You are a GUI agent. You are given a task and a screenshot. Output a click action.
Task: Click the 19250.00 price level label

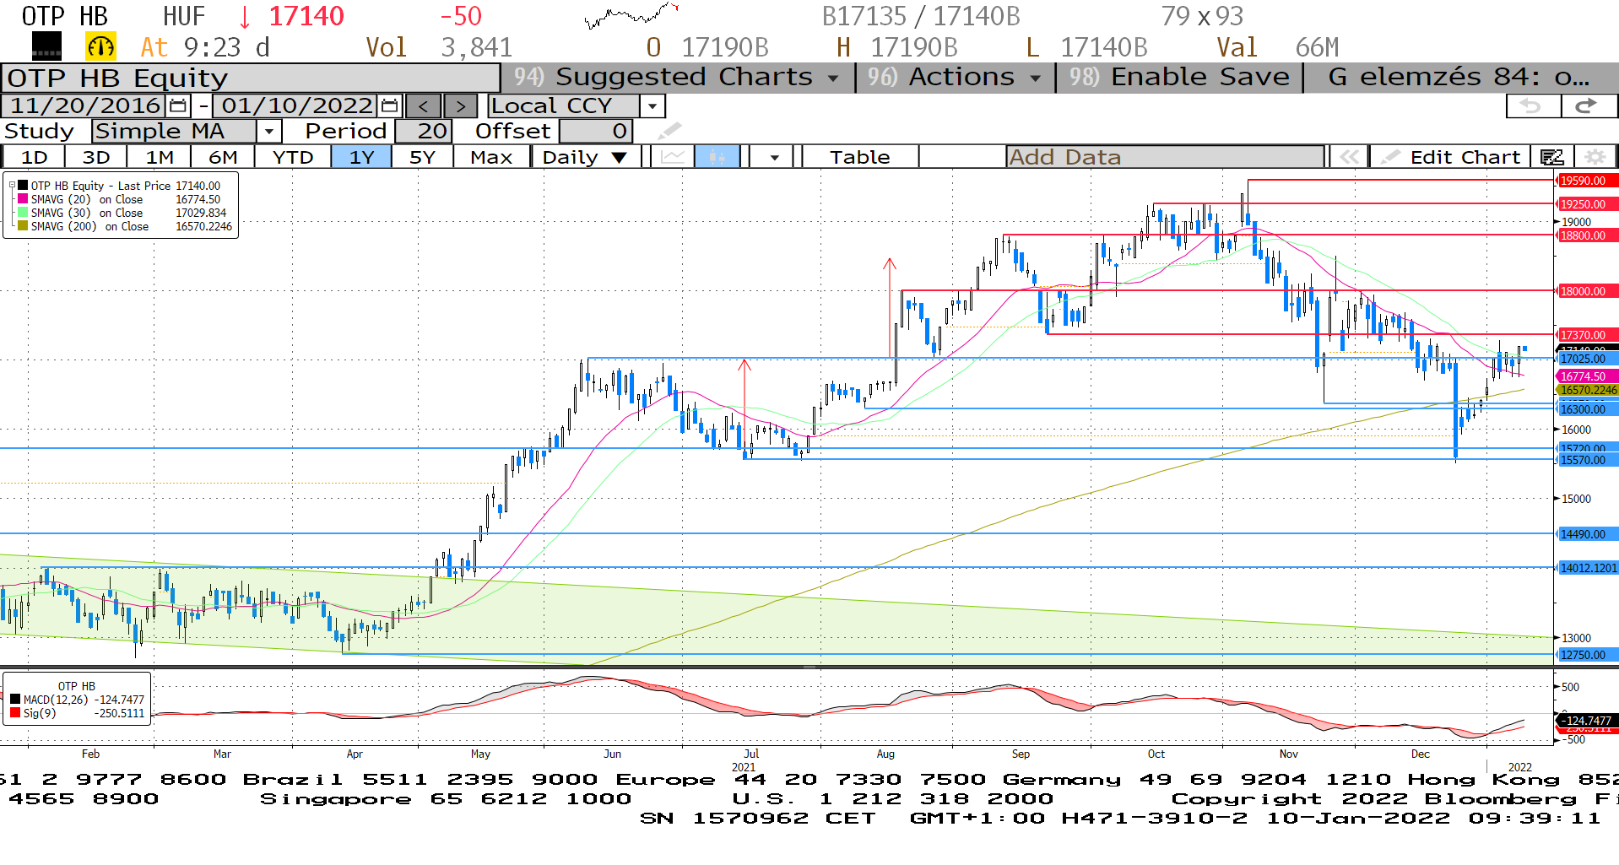1587,204
